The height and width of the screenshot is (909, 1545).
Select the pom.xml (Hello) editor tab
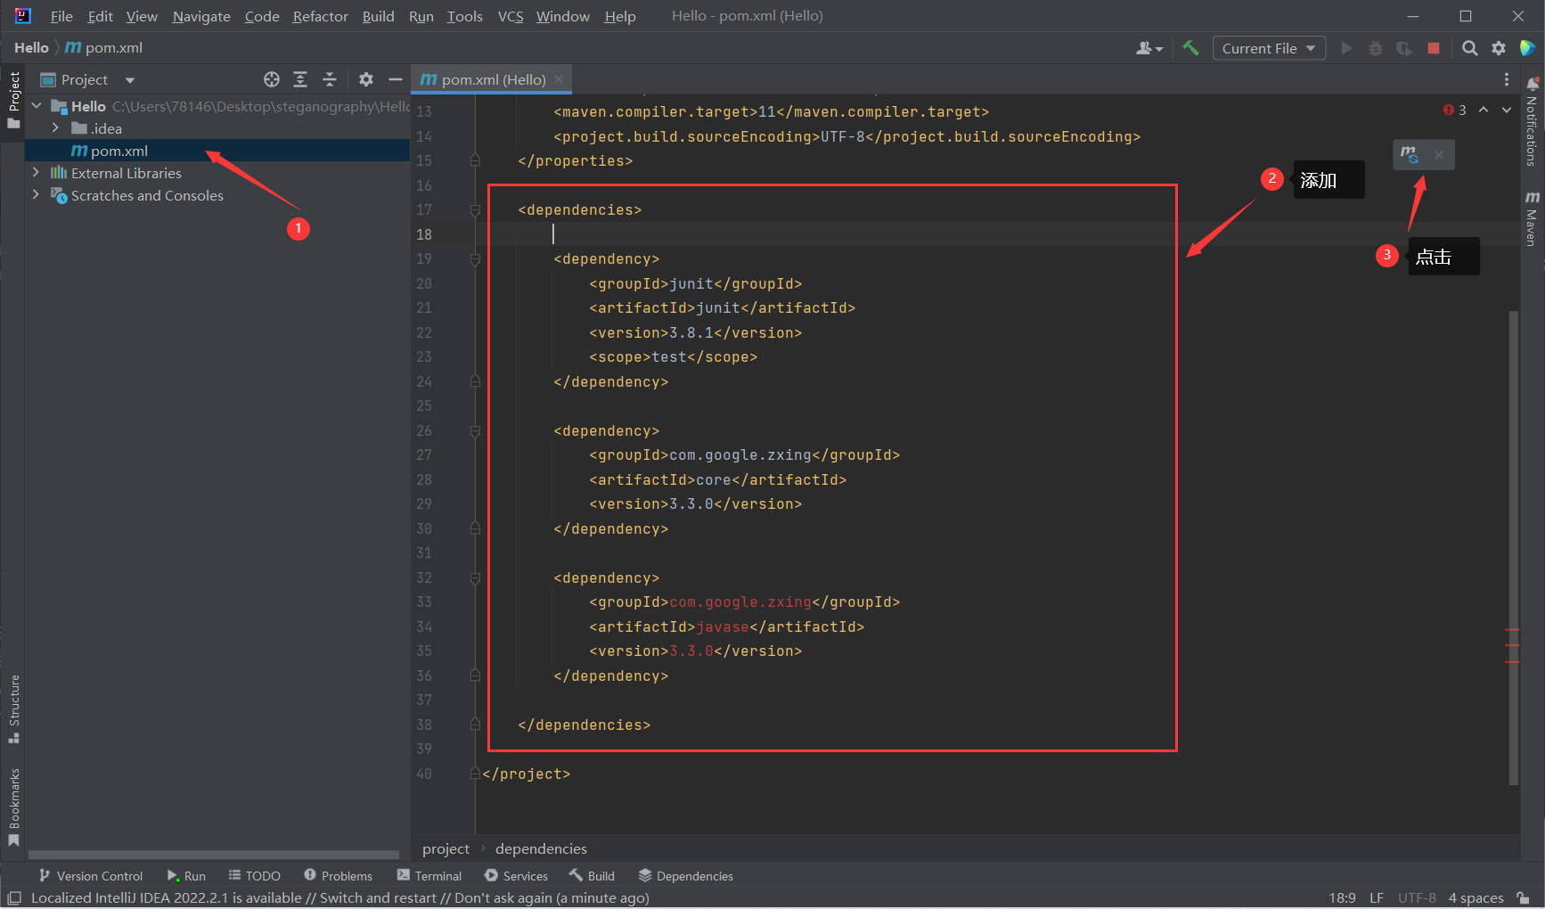pos(492,79)
